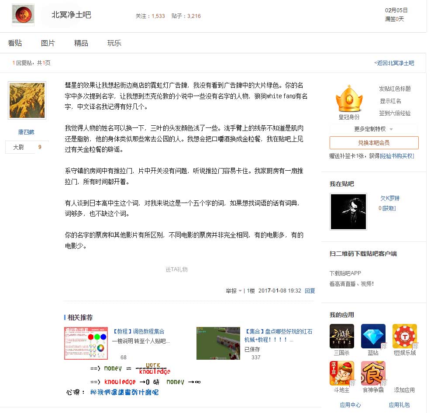The height and width of the screenshot is (413, 434).
Task: Click 扫二维码下载贴吧客户端 heading
Action: (x=363, y=254)
